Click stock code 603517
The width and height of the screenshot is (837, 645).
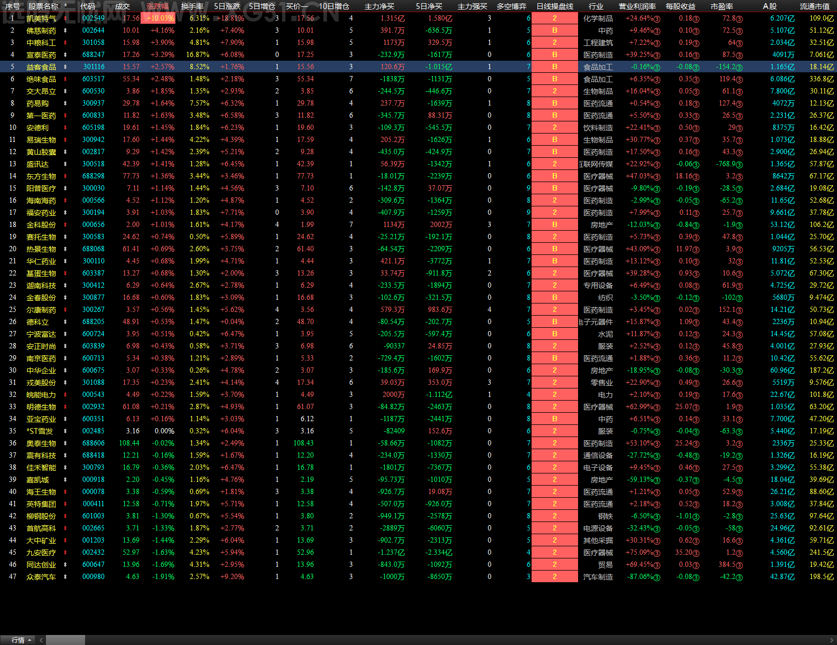pyautogui.click(x=94, y=79)
